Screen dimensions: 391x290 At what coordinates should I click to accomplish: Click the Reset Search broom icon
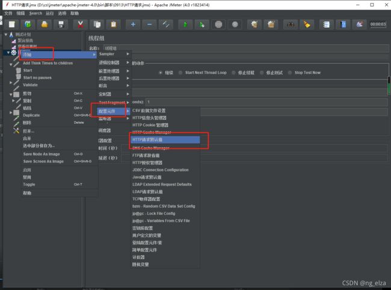pos(307,25)
